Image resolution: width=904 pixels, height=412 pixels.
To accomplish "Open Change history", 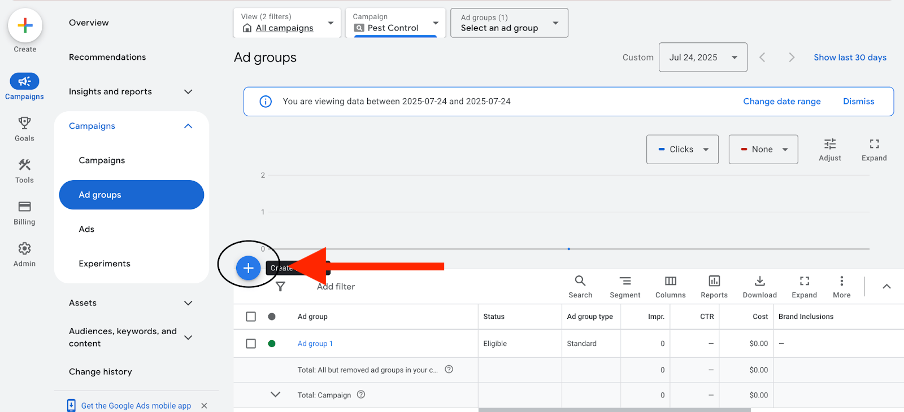I will click(x=101, y=372).
